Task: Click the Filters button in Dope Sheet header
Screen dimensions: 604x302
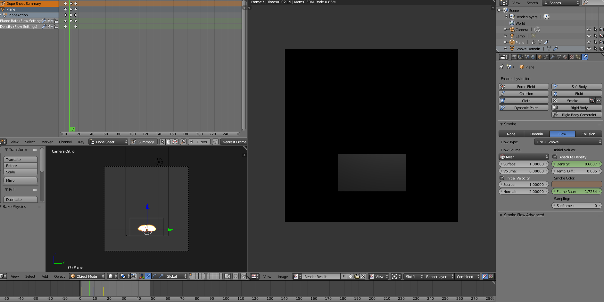Action: pyautogui.click(x=199, y=142)
